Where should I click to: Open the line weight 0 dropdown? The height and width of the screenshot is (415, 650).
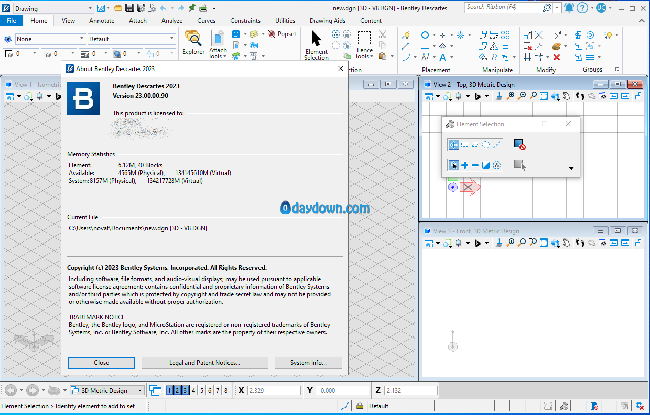click(94, 53)
